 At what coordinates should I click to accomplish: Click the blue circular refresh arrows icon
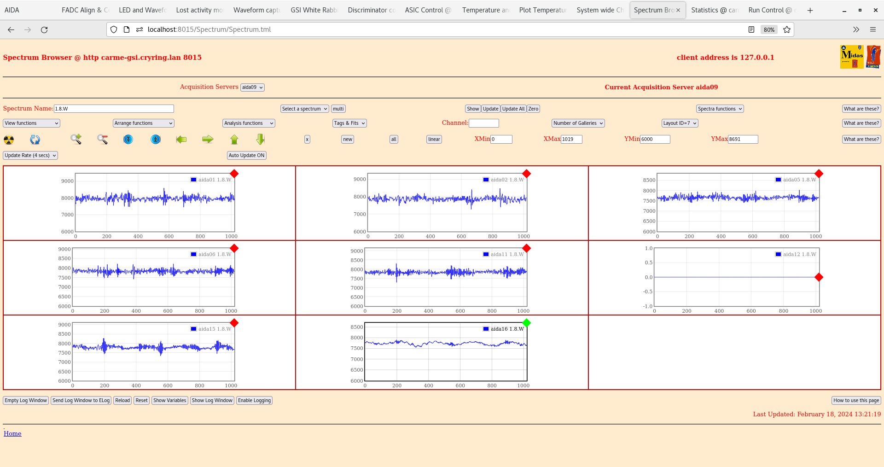[35, 140]
